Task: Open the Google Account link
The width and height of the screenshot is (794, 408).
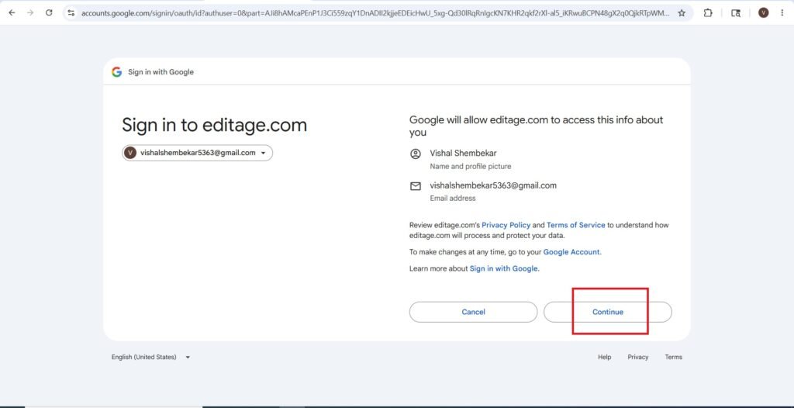Action: pos(572,252)
